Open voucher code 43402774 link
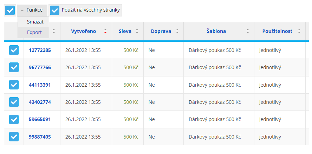312x154 pixels. (x=40, y=102)
